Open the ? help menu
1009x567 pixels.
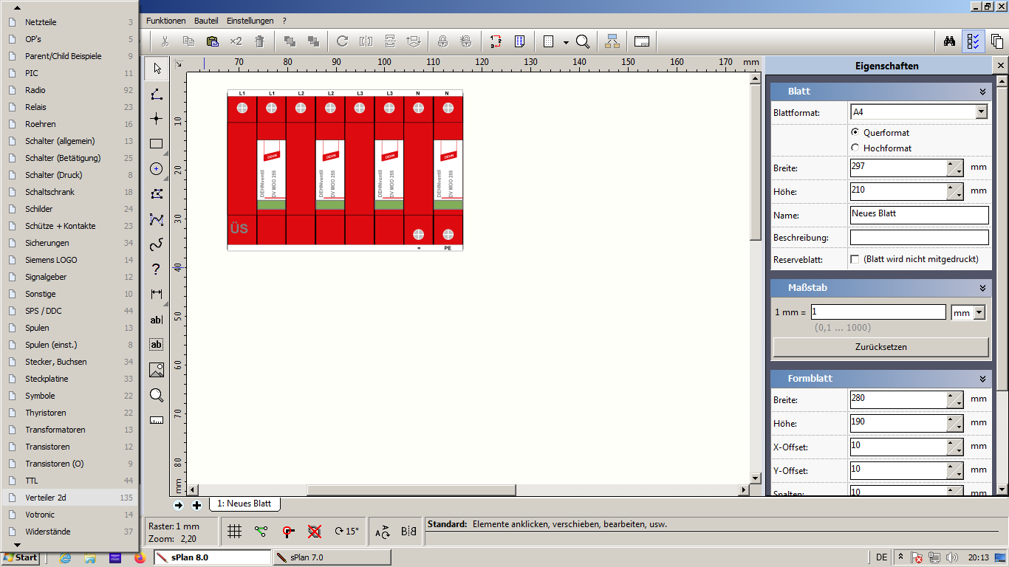[284, 21]
